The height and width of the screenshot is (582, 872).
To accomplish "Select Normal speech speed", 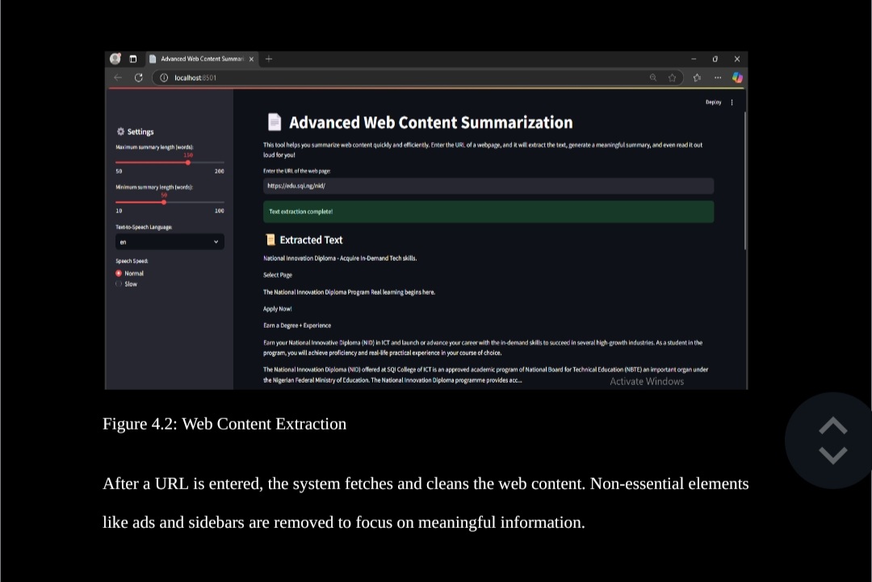I will (x=119, y=274).
